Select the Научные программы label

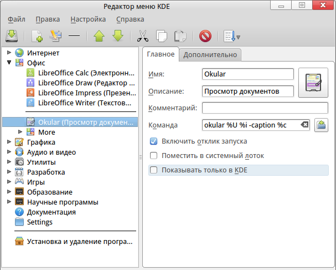coord(63,202)
